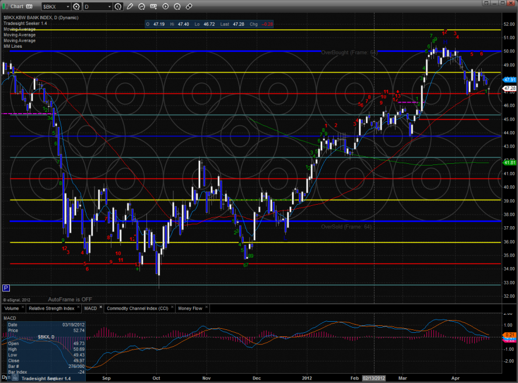Select the Money Flow tab
The image size is (518, 383).
[x=190, y=307]
